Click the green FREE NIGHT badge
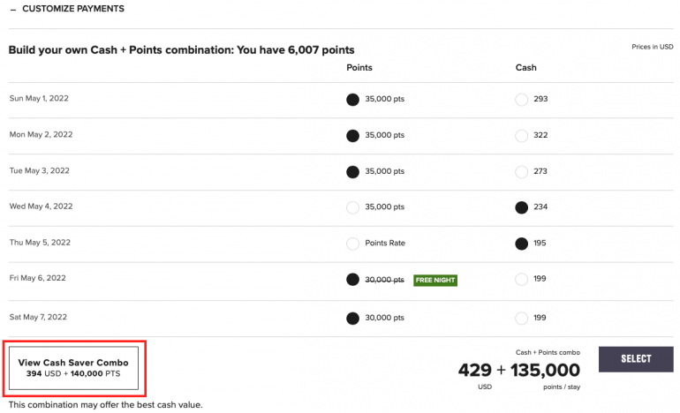 (x=435, y=280)
